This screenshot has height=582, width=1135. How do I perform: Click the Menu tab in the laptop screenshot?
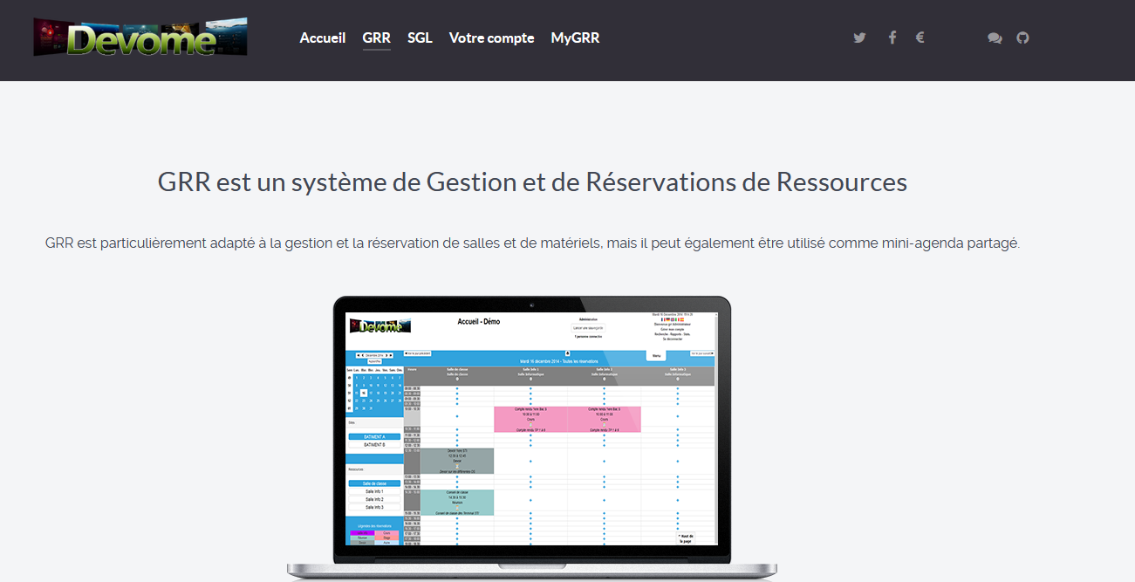657,356
